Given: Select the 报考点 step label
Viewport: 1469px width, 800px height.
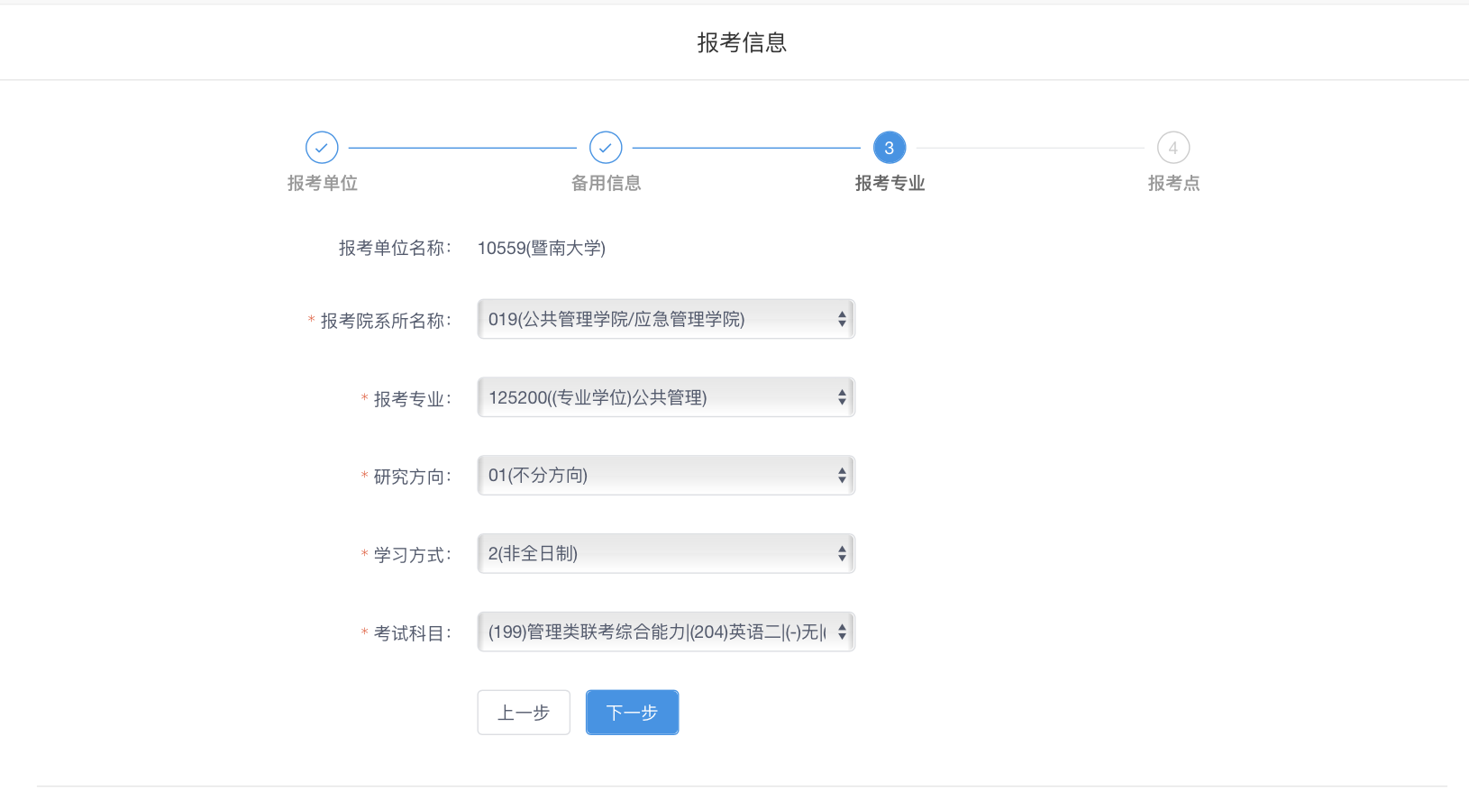Looking at the screenshot, I should click(1173, 183).
